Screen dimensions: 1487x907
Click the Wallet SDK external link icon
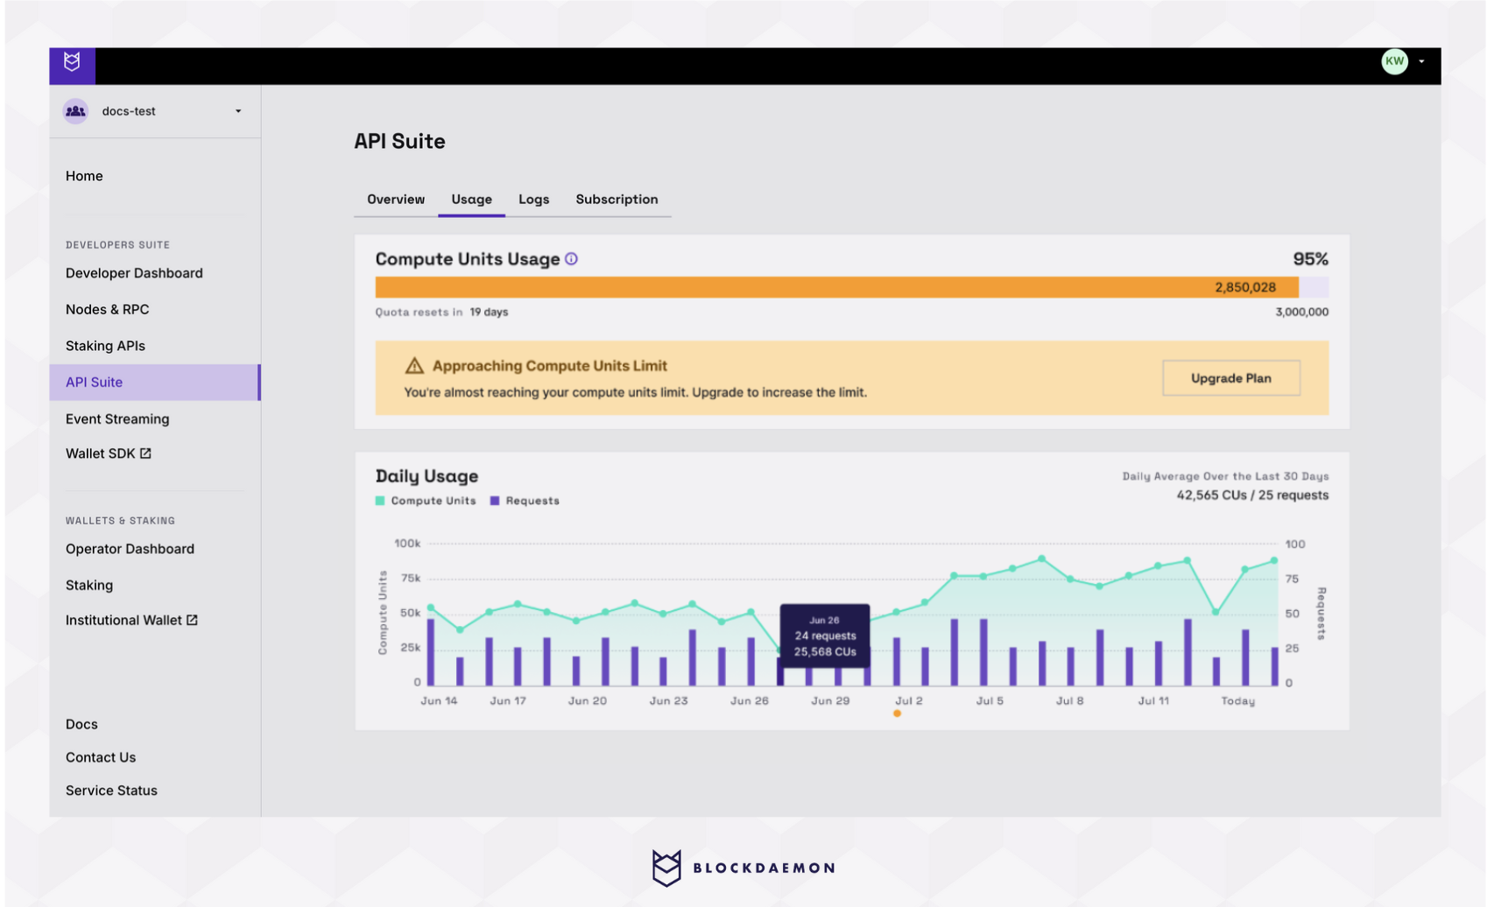pyautogui.click(x=145, y=453)
